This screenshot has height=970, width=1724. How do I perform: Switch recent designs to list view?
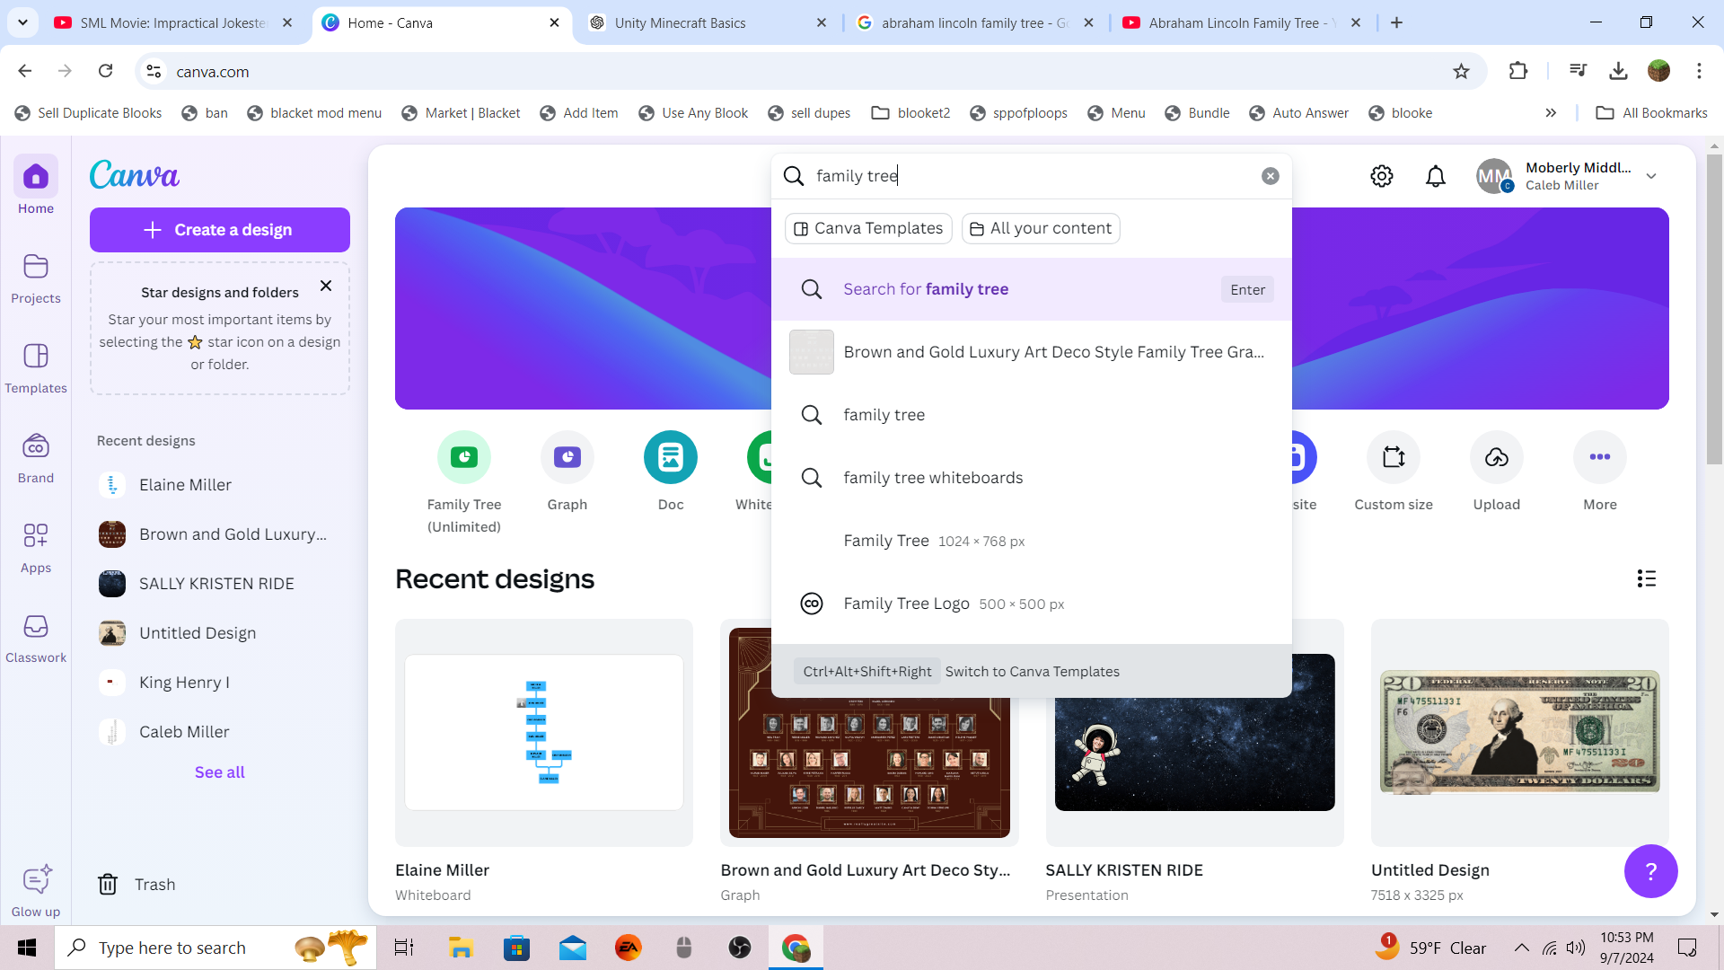coord(1646,578)
